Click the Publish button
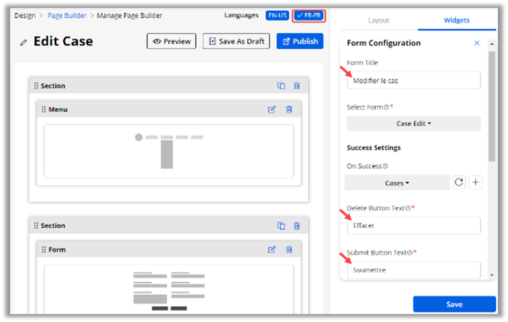The height and width of the screenshot is (322, 508). 300,41
